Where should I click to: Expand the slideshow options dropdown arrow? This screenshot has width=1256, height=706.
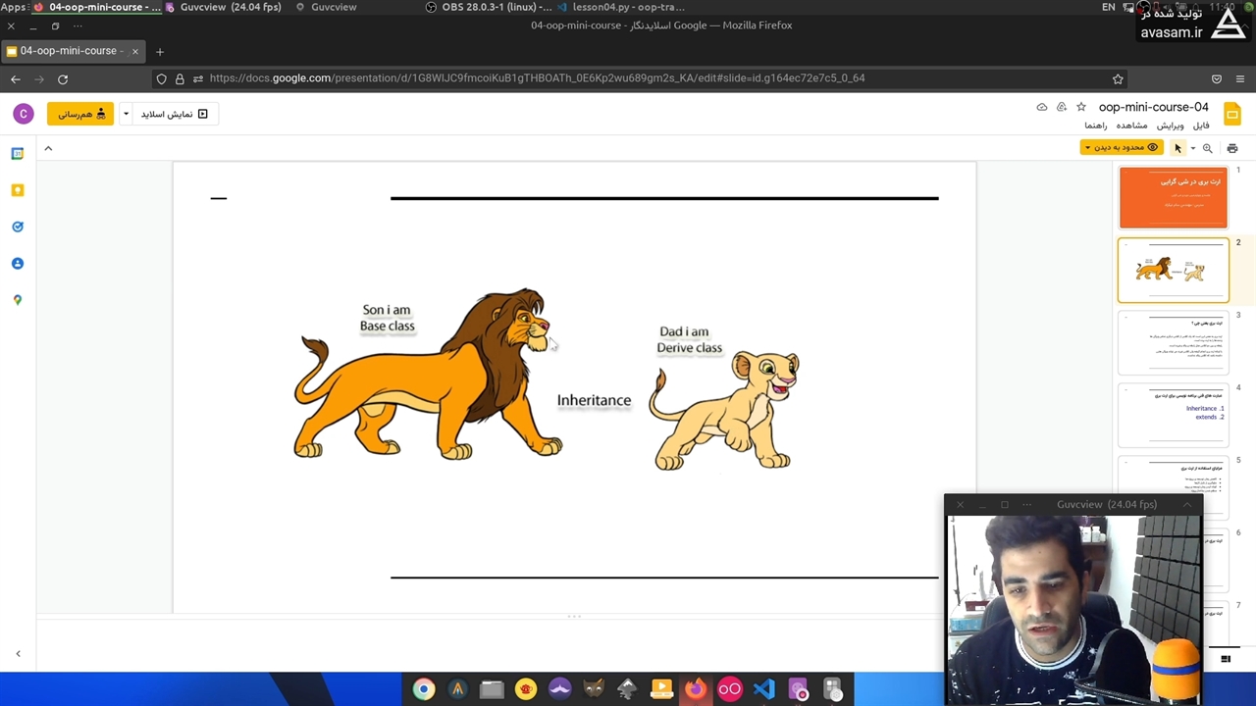click(126, 114)
